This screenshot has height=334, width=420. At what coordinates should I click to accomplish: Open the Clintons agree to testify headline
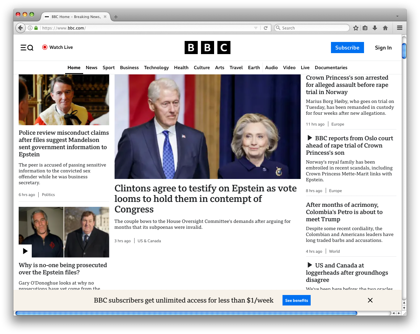206,199
